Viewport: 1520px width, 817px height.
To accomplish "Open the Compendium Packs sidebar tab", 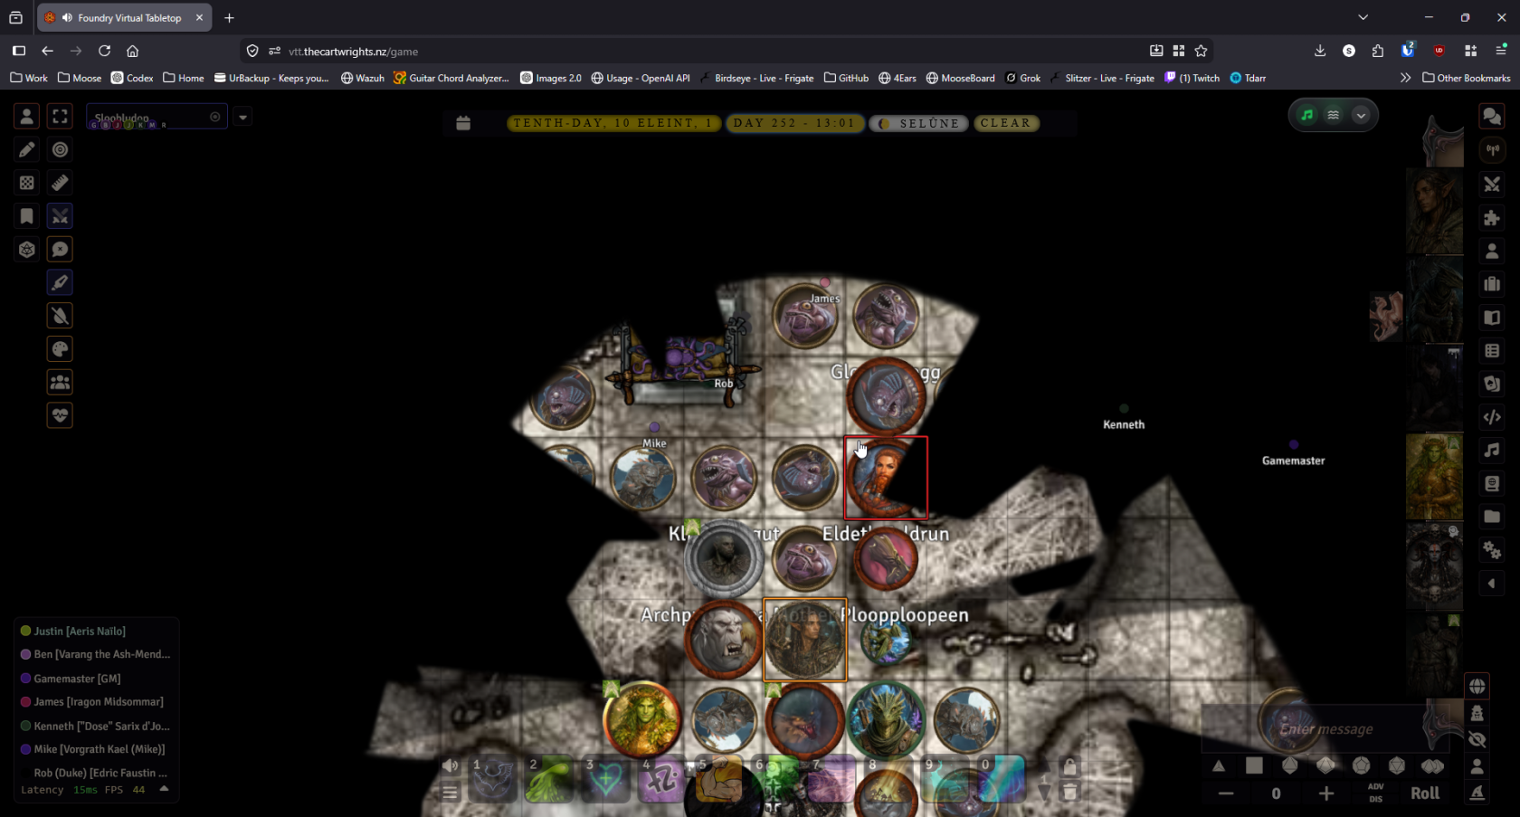I will tap(1492, 483).
